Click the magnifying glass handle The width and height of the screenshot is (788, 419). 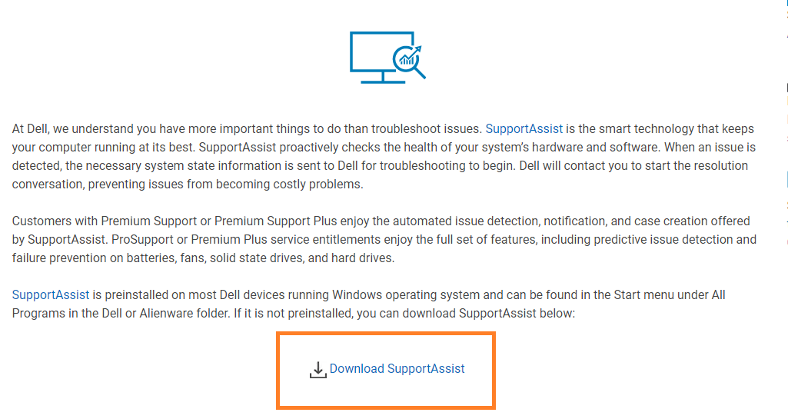point(420,73)
